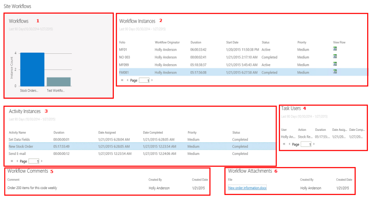369x199 pixels.
Task: Click the Task Users Duration column header
Action: click(320, 130)
